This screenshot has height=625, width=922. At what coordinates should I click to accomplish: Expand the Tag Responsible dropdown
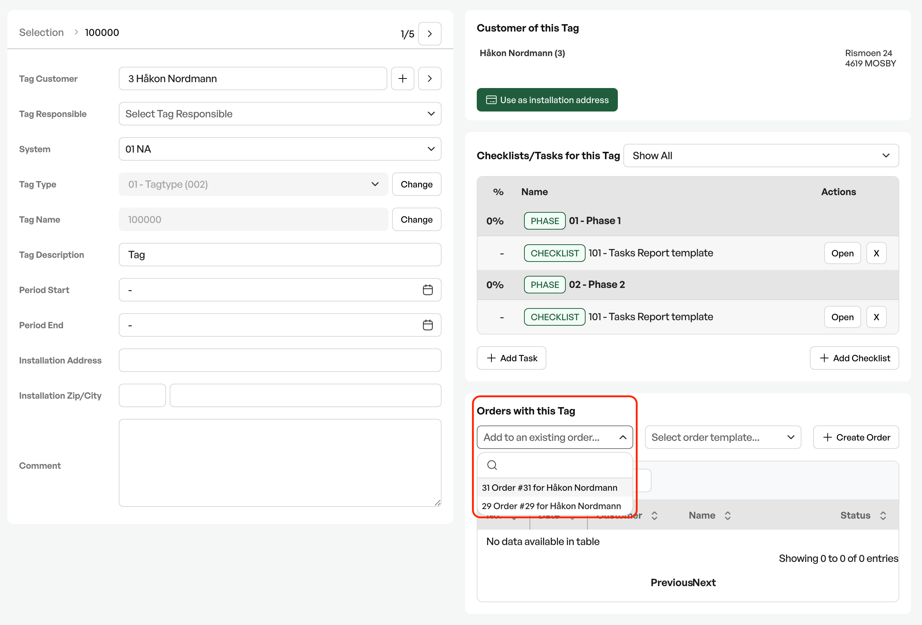(280, 114)
